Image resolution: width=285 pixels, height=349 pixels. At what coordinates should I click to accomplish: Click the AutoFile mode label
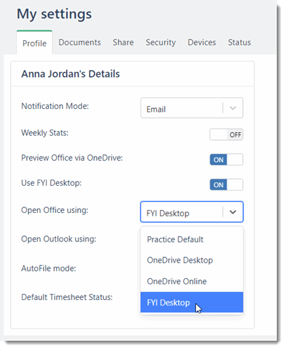49,269
